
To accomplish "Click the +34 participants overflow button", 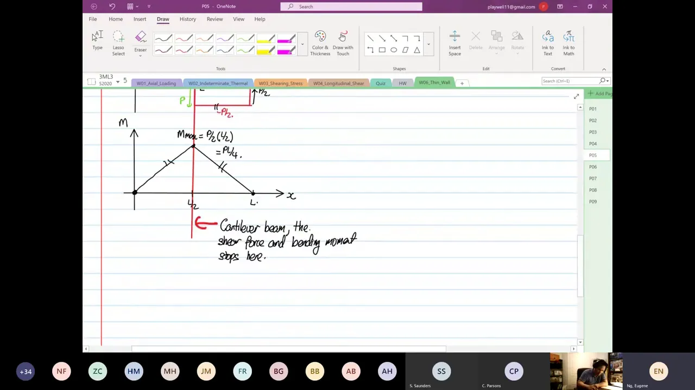I will (x=26, y=372).
